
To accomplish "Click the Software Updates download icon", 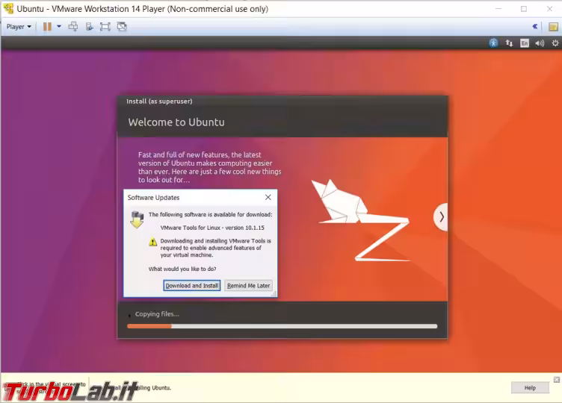I will click(x=137, y=219).
